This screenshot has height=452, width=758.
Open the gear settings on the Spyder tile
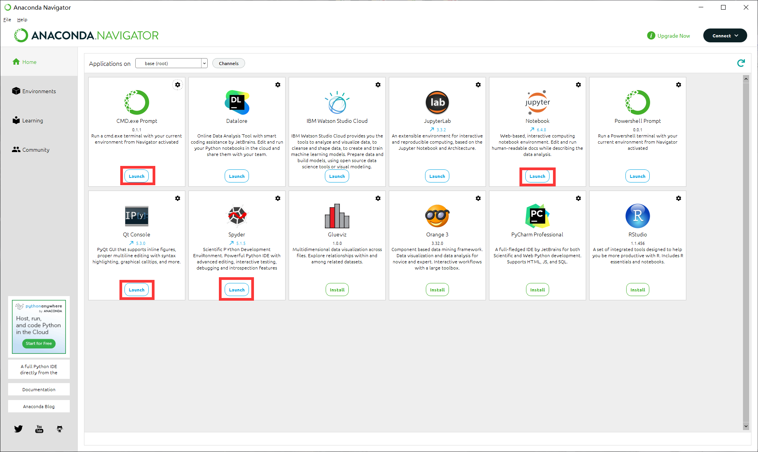[277, 198]
